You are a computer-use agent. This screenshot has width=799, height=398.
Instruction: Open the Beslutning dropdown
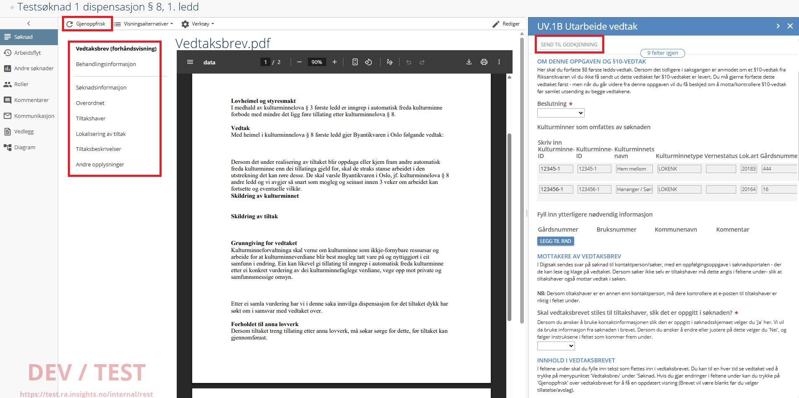[560, 113]
